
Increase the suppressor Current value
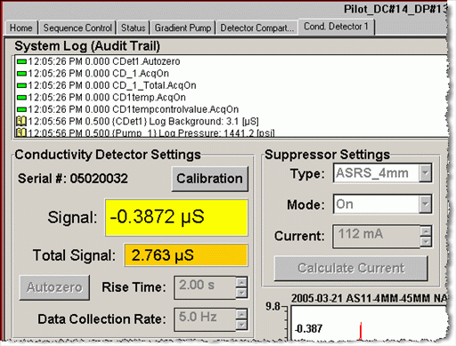(x=426, y=231)
